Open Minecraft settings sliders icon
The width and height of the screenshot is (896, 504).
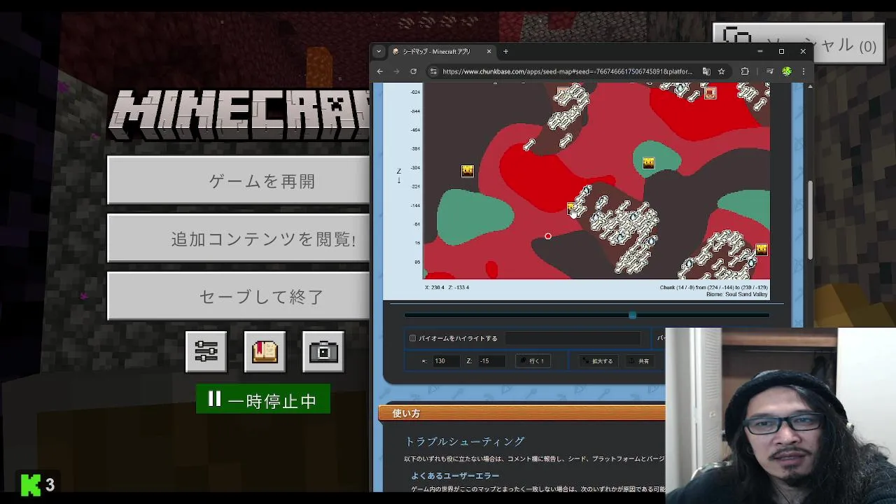pyautogui.click(x=206, y=351)
